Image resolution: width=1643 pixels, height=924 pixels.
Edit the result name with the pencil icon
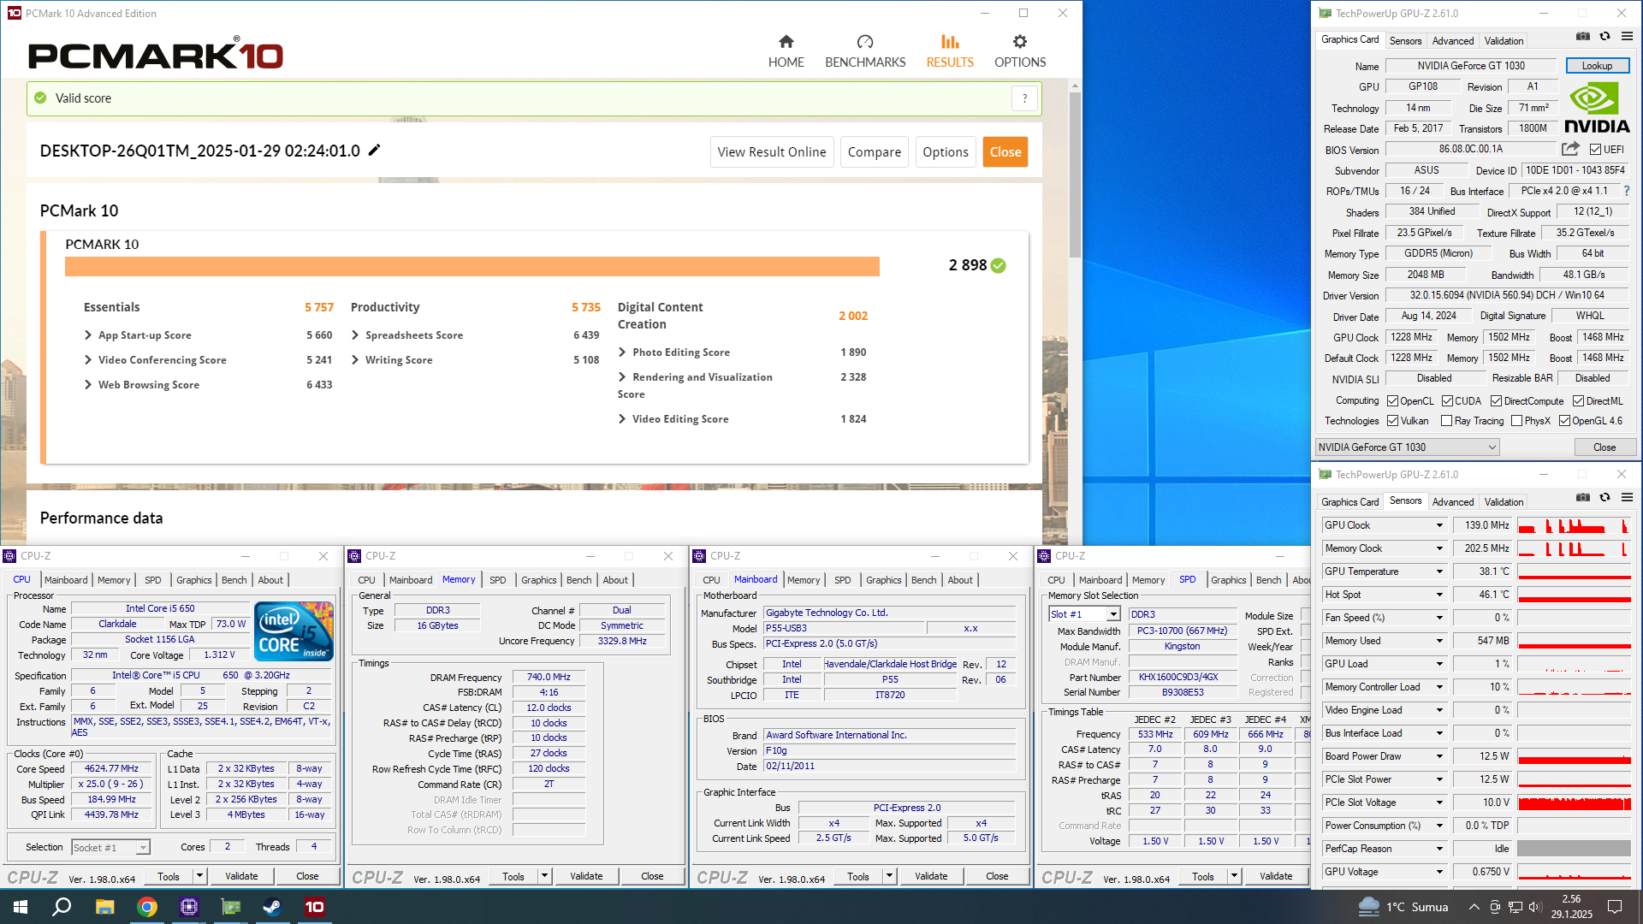coord(374,151)
